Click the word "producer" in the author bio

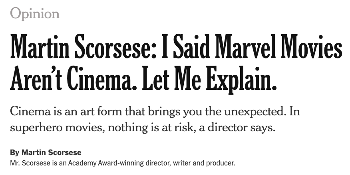point(220,163)
